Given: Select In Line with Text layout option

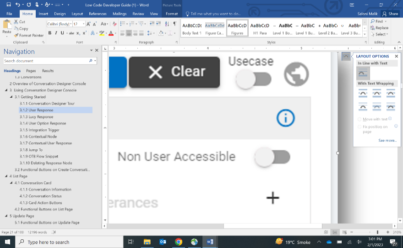Looking at the screenshot, I should point(363,73).
